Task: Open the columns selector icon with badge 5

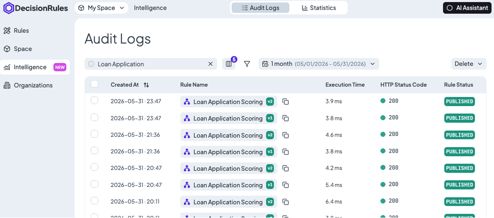Action: tap(229, 64)
